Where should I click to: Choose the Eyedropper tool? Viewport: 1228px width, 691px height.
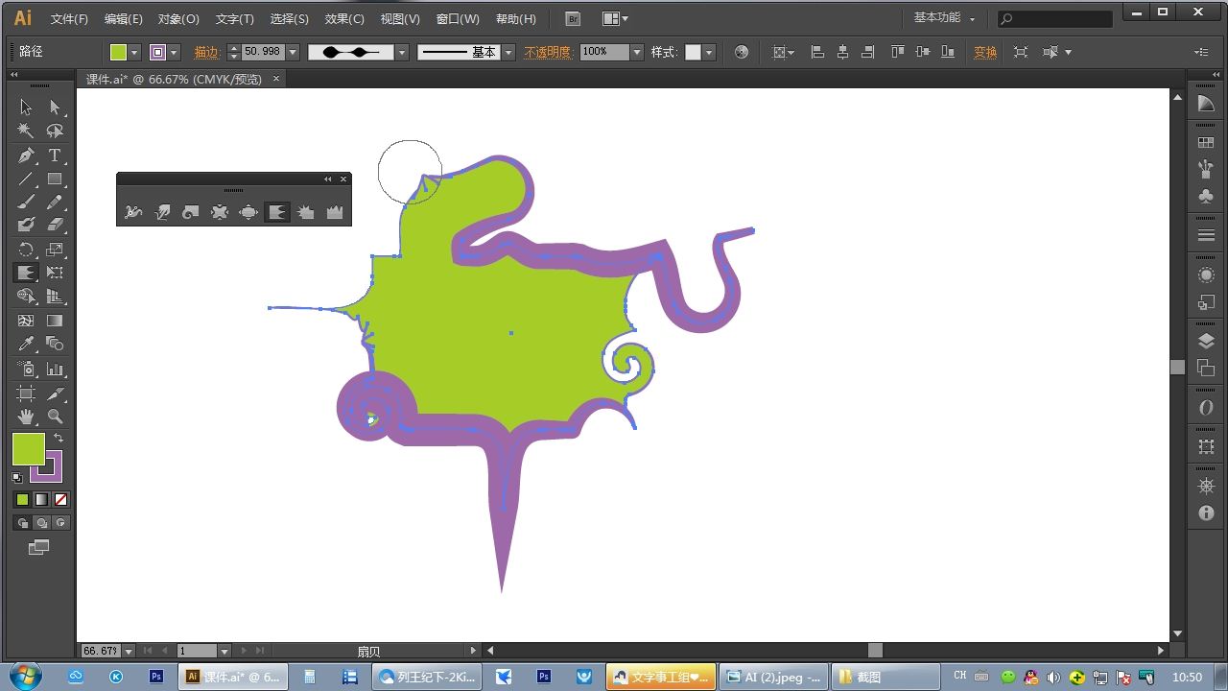pos(26,344)
